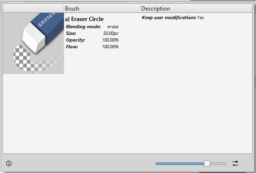Click the eraser block in the preset image

43,32
